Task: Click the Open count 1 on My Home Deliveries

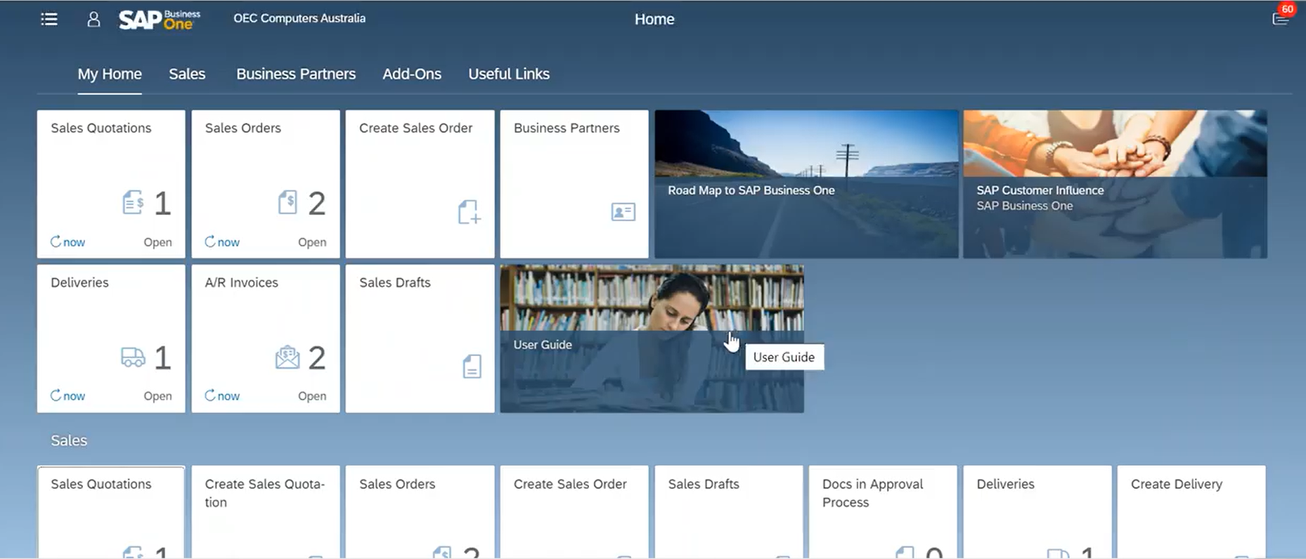Action: [x=162, y=358]
